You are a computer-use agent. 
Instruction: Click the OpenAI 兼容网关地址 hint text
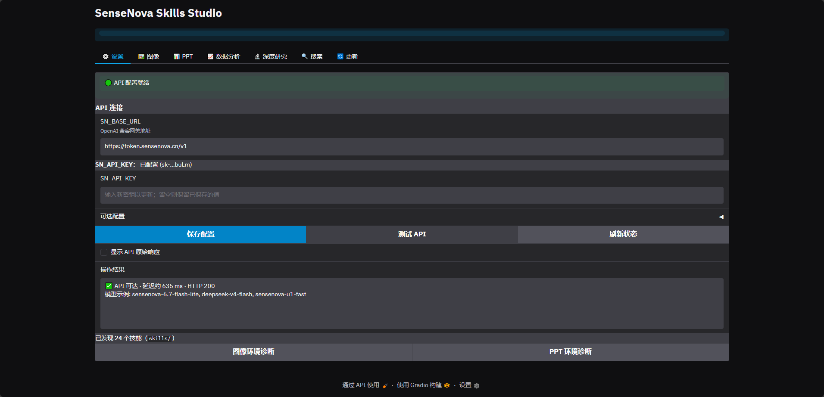click(125, 131)
